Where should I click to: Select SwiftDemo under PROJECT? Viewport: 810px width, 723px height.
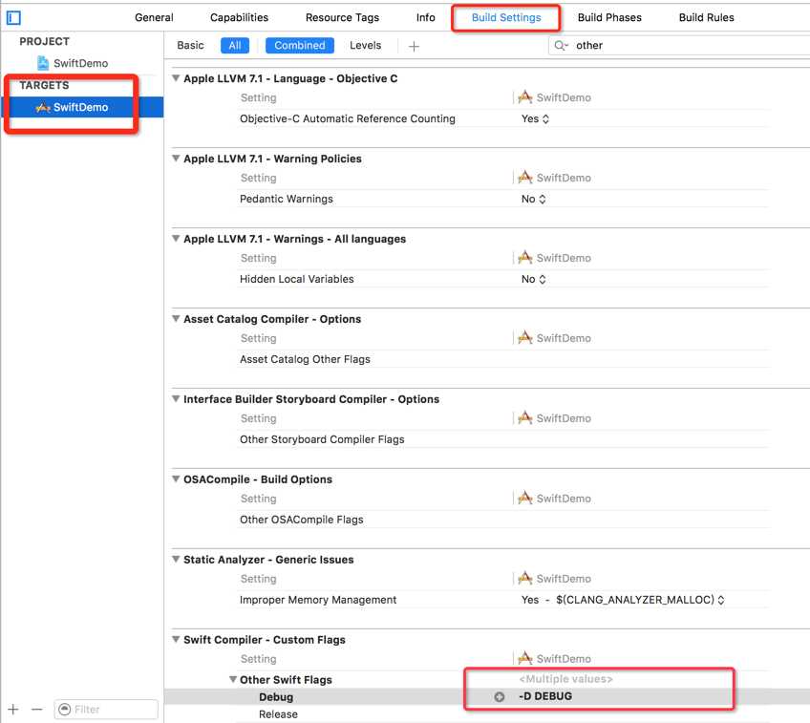pos(80,63)
